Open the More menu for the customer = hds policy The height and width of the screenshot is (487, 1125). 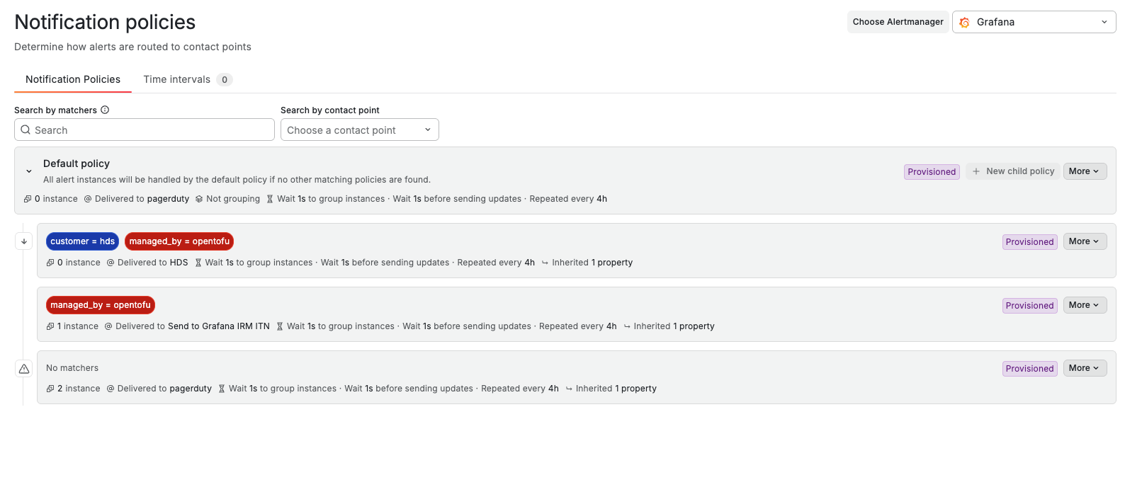[1085, 241]
